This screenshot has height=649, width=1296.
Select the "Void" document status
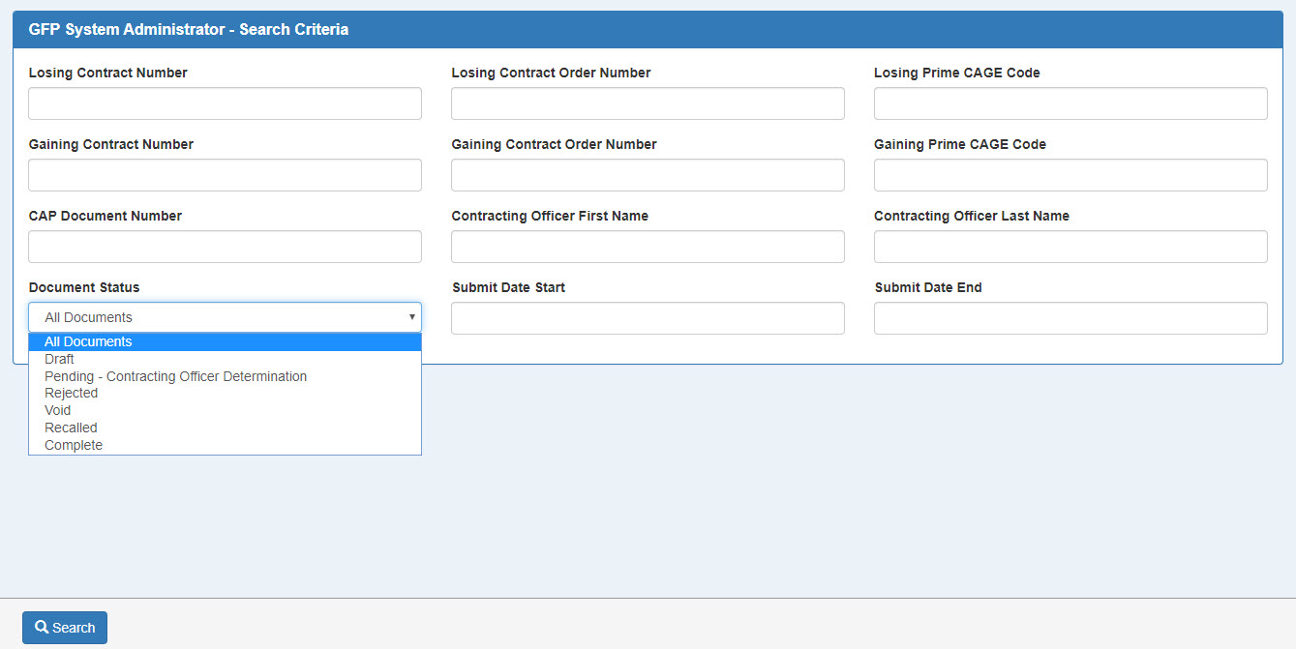[57, 410]
